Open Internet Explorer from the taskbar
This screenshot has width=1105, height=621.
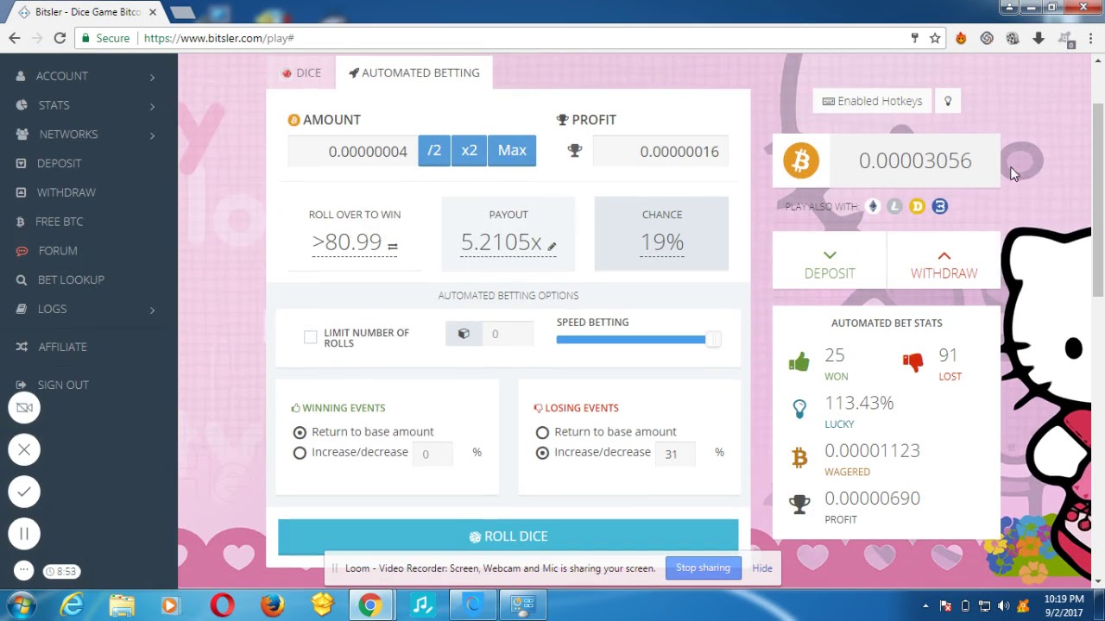[72, 605]
